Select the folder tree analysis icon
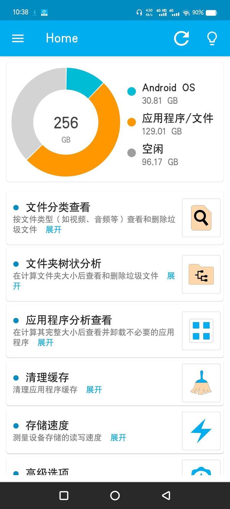This screenshot has width=230, height=509. pos(201,274)
